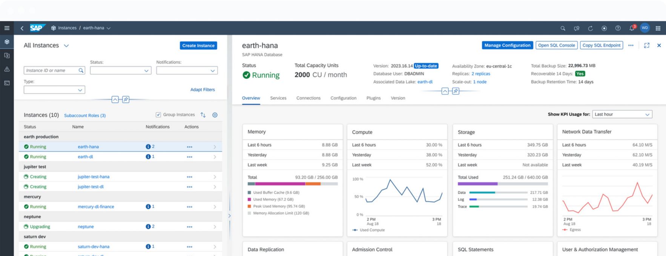Open instance table settings gear icon
666x256 pixels.
point(215,115)
